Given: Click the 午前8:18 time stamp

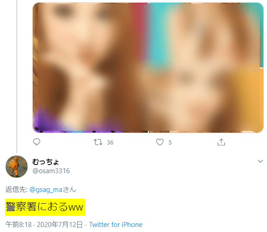Looking at the screenshot, I should (x=19, y=225).
